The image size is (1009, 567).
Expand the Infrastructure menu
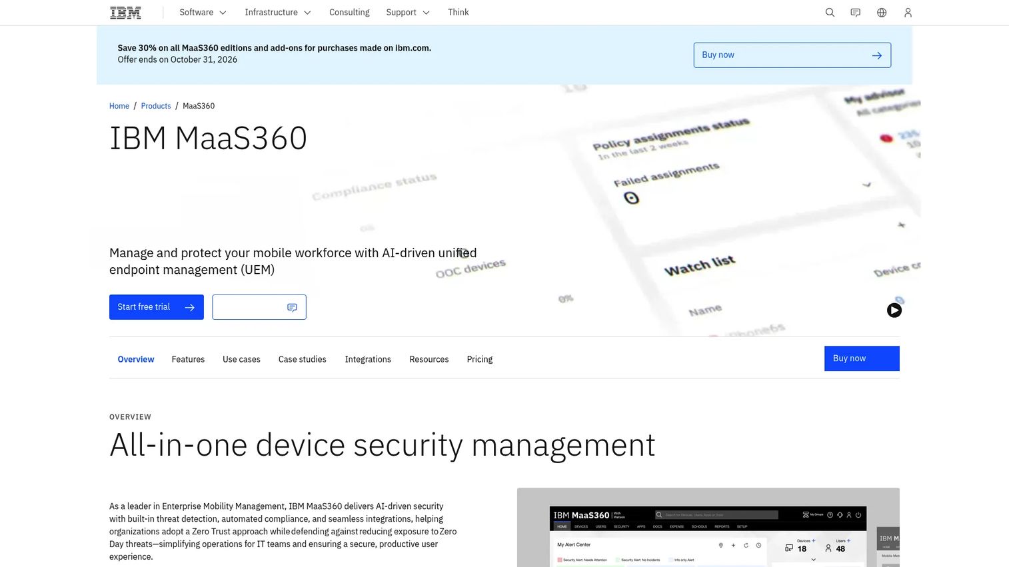277,13
